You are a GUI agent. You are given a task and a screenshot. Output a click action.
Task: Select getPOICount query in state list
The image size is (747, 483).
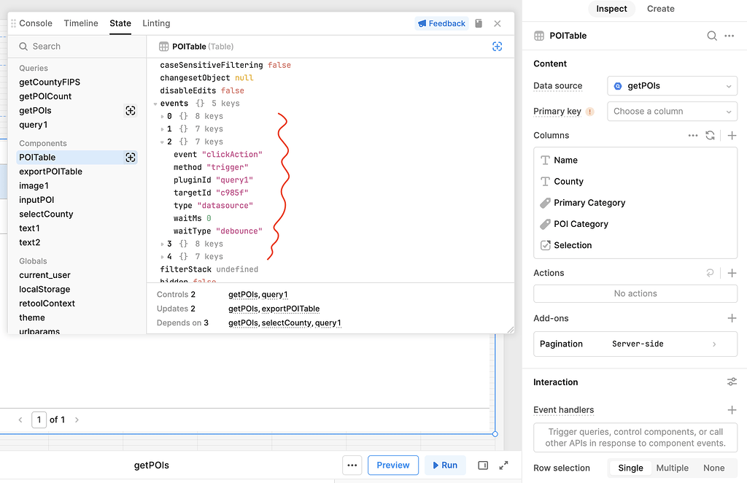[x=45, y=96]
